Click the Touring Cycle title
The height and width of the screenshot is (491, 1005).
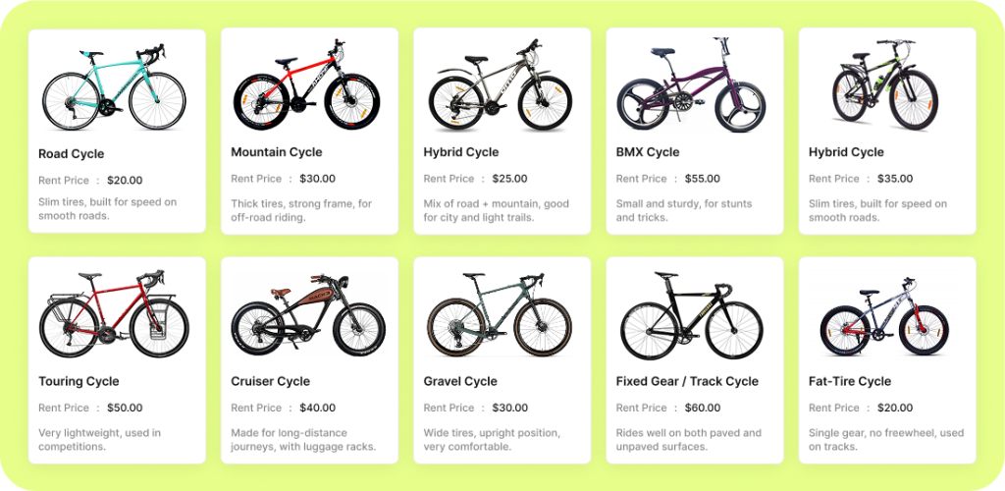(x=79, y=381)
